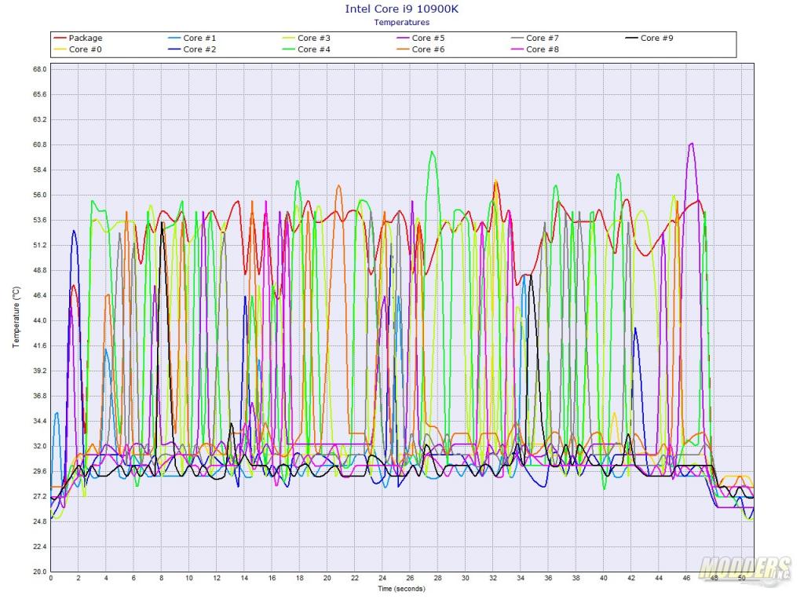Click the 32.0 y-axis value
The height and width of the screenshot is (603, 804).
(x=40, y=446)
